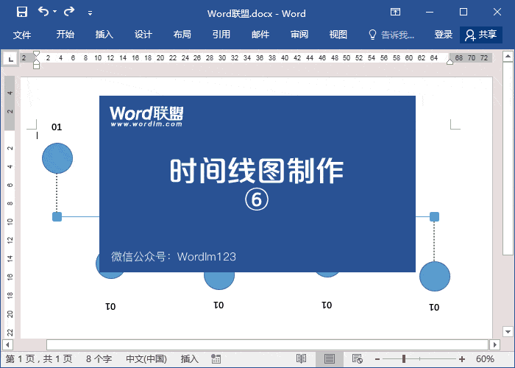Open Customize Quick Access Toolbar dropdown
This screenshot has width=515, height=368.
coord(90,13)
